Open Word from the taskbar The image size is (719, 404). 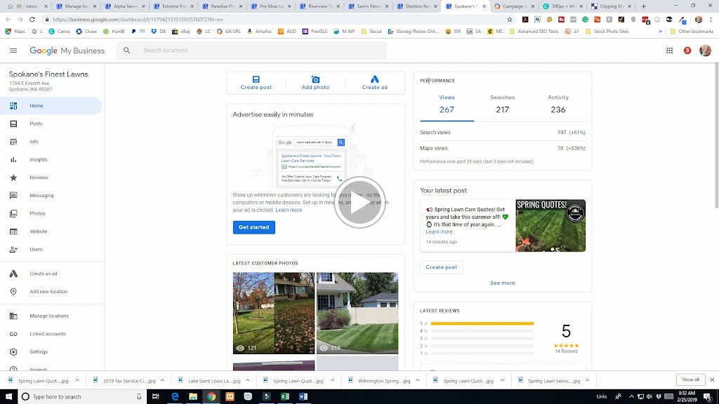click(x=303, y=397)
